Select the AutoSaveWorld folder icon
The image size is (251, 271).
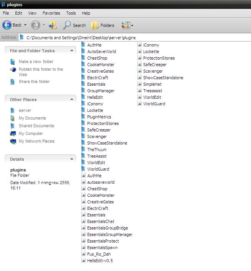tap(83, 52)
